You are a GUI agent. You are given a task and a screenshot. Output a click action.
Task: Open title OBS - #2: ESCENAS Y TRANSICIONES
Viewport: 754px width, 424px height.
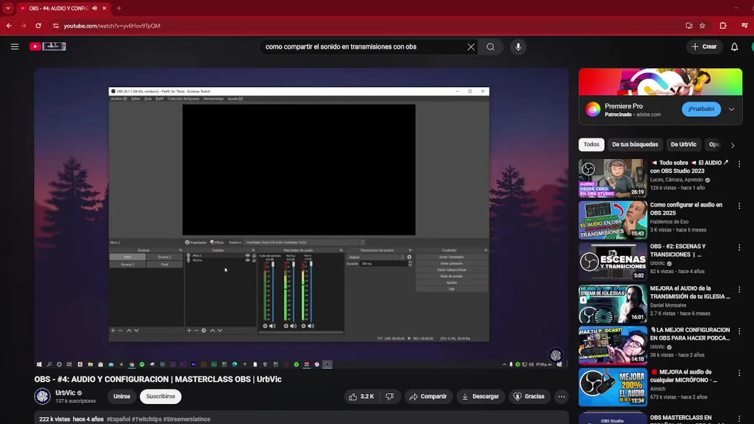[678, 251]
